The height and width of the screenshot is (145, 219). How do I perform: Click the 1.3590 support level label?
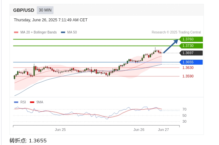[x=188, y=76]
